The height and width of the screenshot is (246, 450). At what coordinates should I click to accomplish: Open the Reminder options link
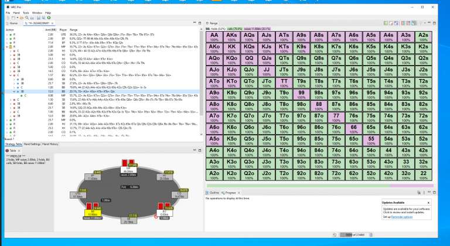(402, 217)
